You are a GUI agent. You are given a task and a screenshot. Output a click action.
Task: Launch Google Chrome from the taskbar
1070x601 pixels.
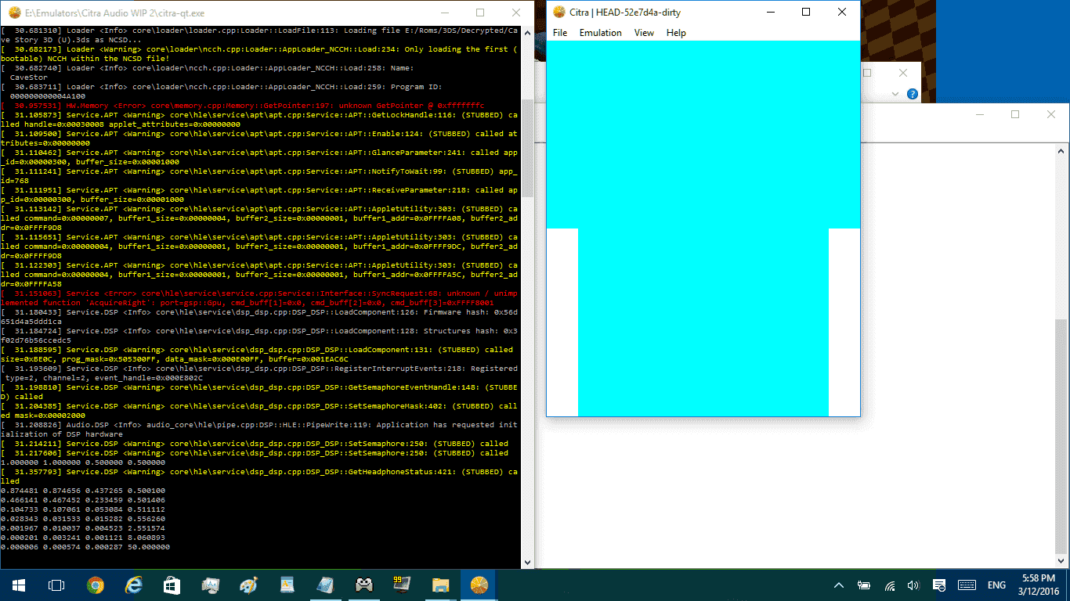click(x=96, y=585)
